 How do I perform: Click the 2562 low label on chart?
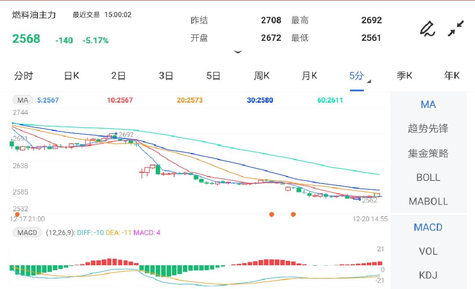coord(369,200)
